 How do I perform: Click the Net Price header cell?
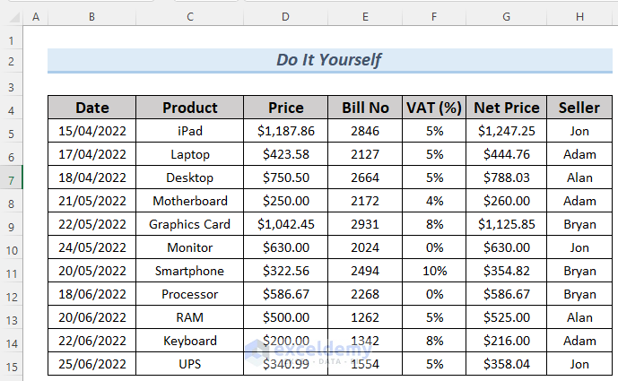click(506, 108)
